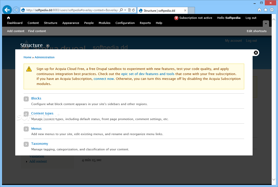Open a new blank tab

pyautogui.click(x=191, y=10)
